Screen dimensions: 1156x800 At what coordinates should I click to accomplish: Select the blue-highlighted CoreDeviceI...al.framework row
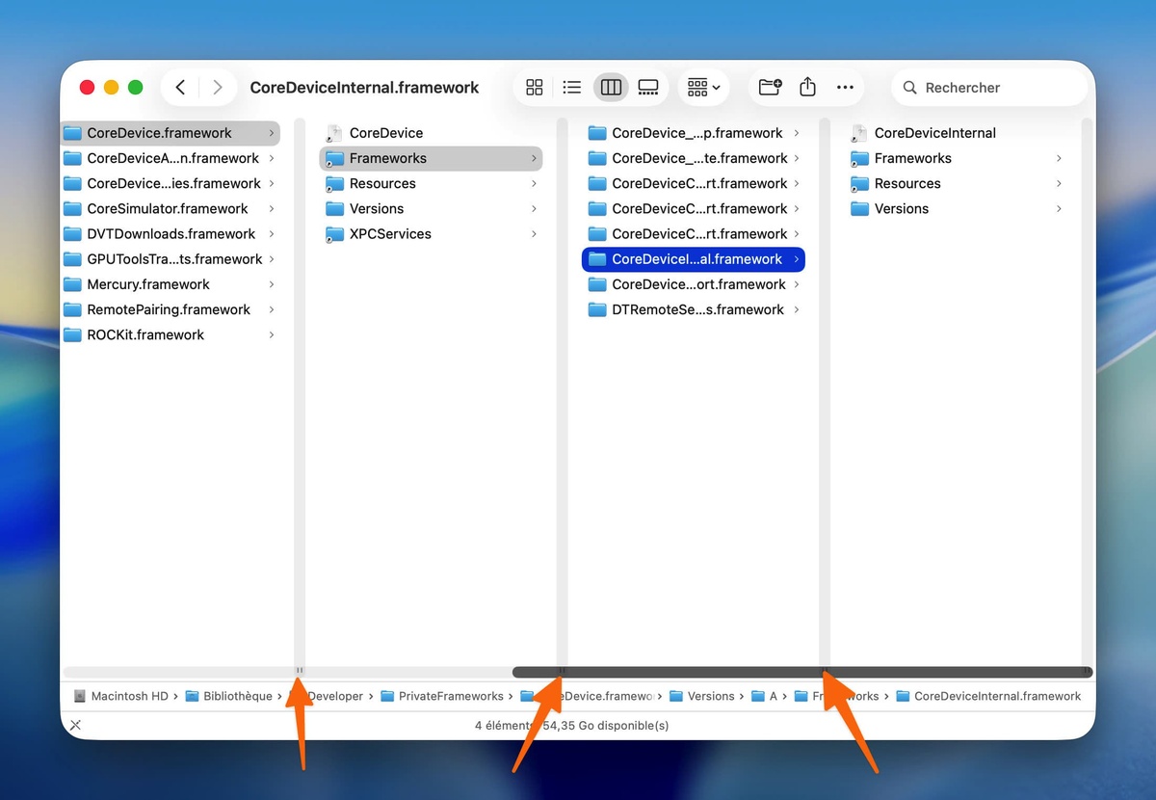pos(694,259)
